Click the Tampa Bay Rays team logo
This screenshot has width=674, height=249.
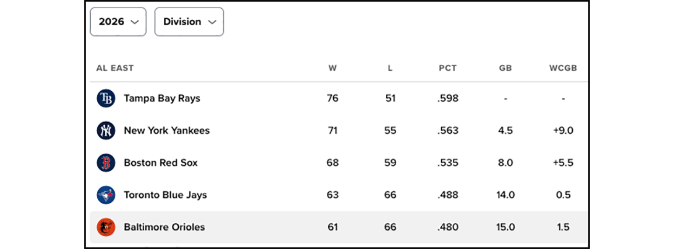pos(106,98)
